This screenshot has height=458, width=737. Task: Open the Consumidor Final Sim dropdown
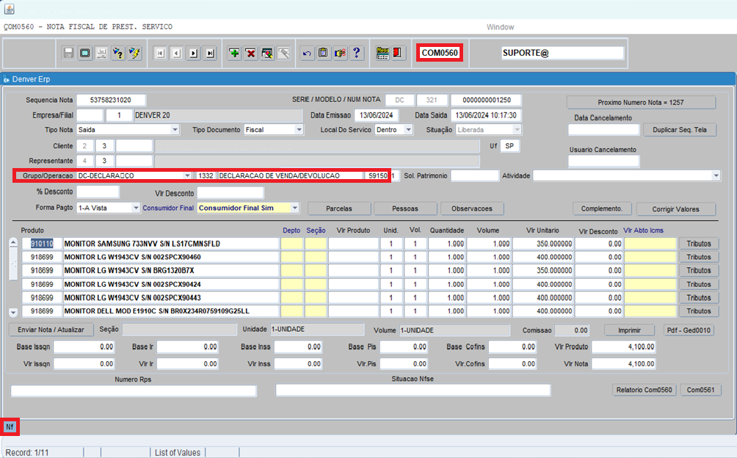pyautogui.click(x=294, y=208)
